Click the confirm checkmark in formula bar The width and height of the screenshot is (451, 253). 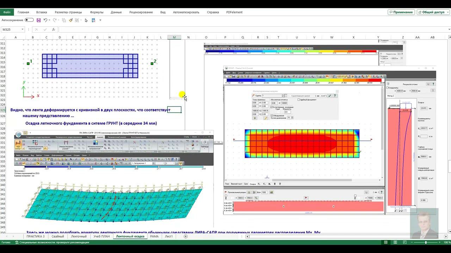coord(45,30)
